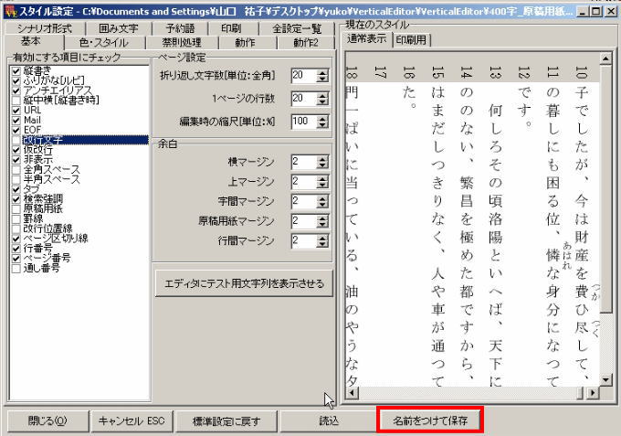Switch to the 色・スタイル tab
Screen dimensions: 621x436
(105, 42)
